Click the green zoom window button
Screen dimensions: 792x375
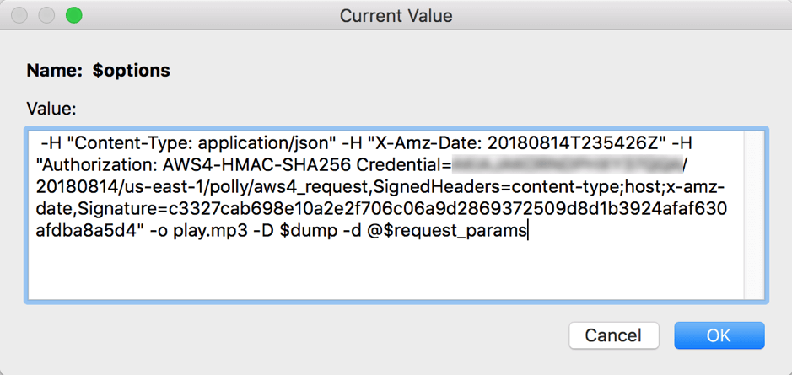click(73, 16)
